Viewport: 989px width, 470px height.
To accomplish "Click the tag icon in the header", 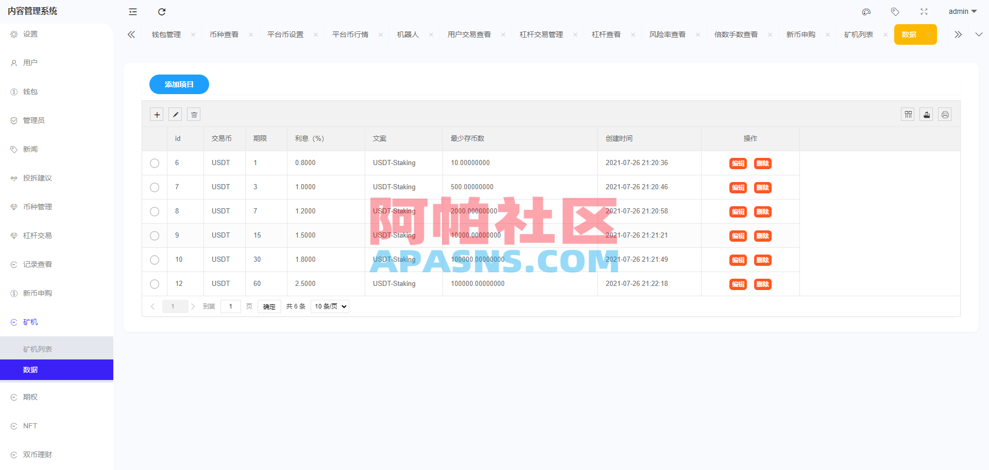I will pyautogui.click(x=895, y=11).
